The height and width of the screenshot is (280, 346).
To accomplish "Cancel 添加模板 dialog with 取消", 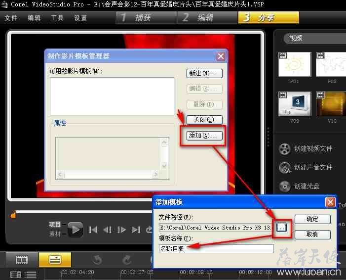I will [312, 234].
